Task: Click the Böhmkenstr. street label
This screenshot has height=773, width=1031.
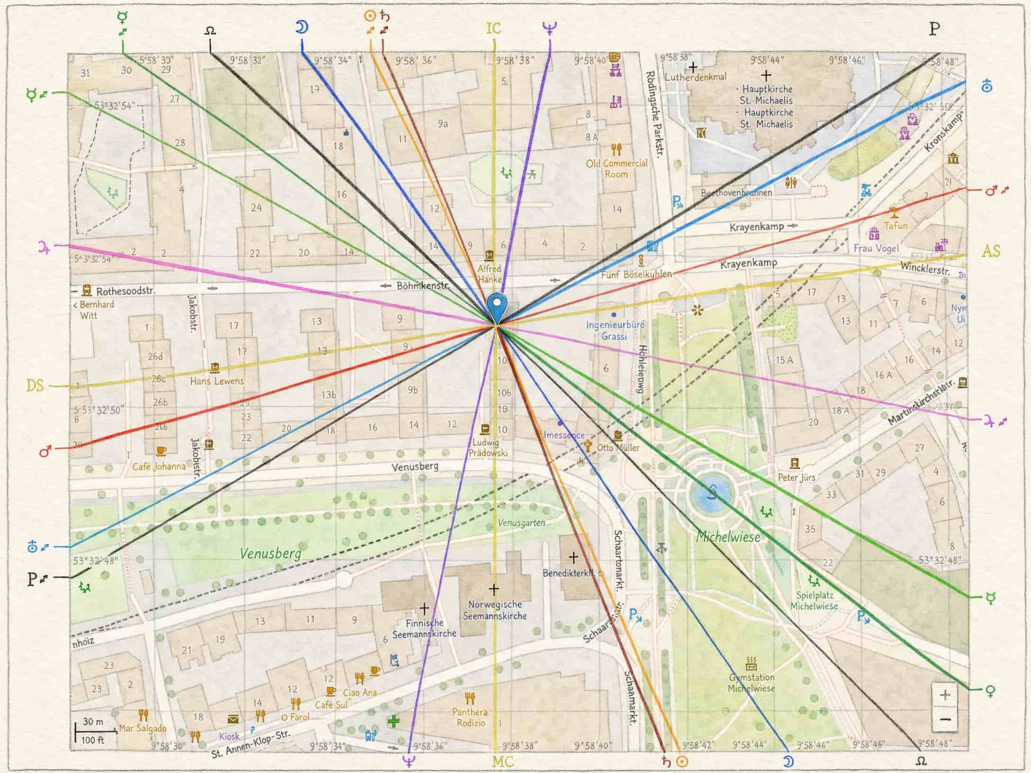Action: tap(423, 286)
